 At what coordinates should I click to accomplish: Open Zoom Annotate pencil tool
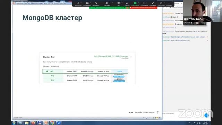(x=153, y=4)
